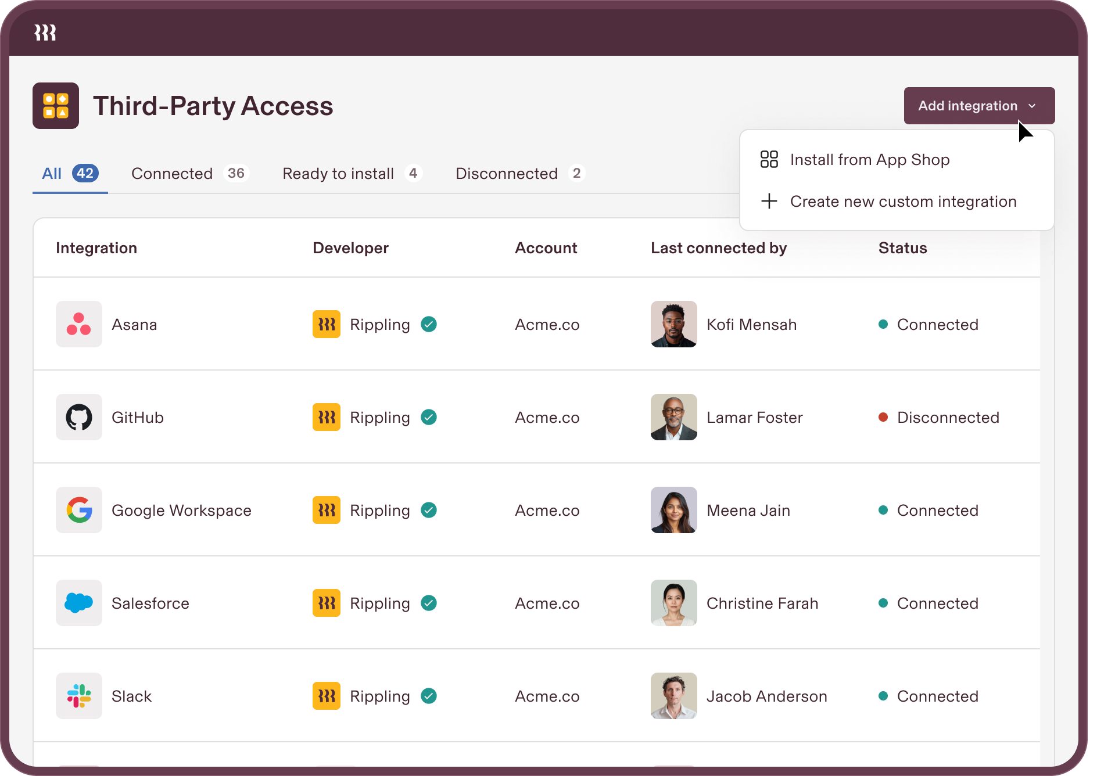Screen dimensions: 1097x776
Task: Click the green Connected status dot for Slack
Action: click(884, 696)
